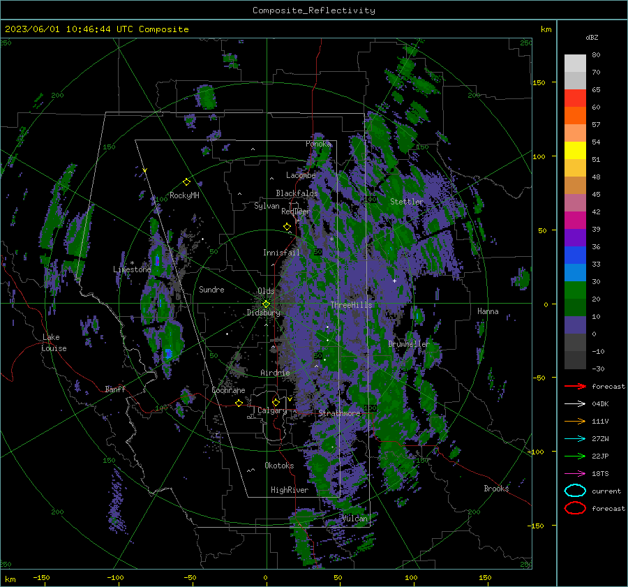Click the cyan 27ZW arrow icon

[x=575, y=438]
